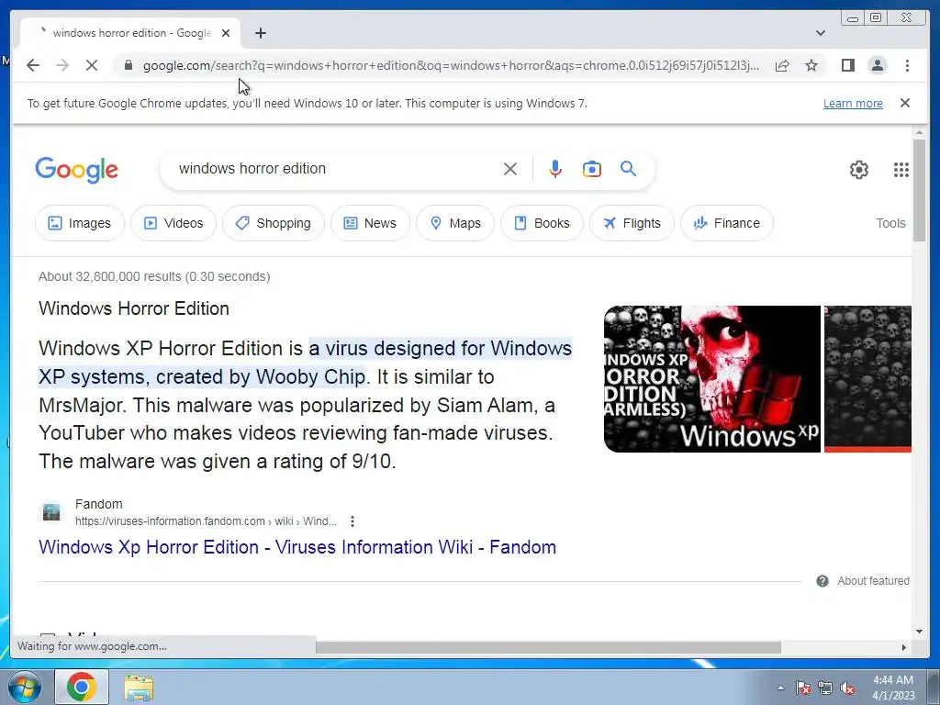Open the muted volume tray icon

(x=847, y=688)
